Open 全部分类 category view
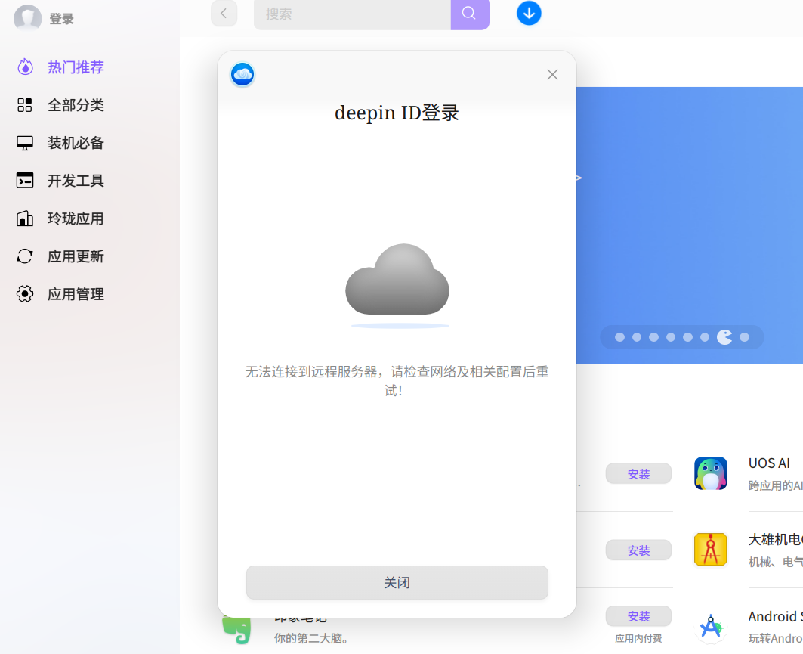 [x=60, y=105]
